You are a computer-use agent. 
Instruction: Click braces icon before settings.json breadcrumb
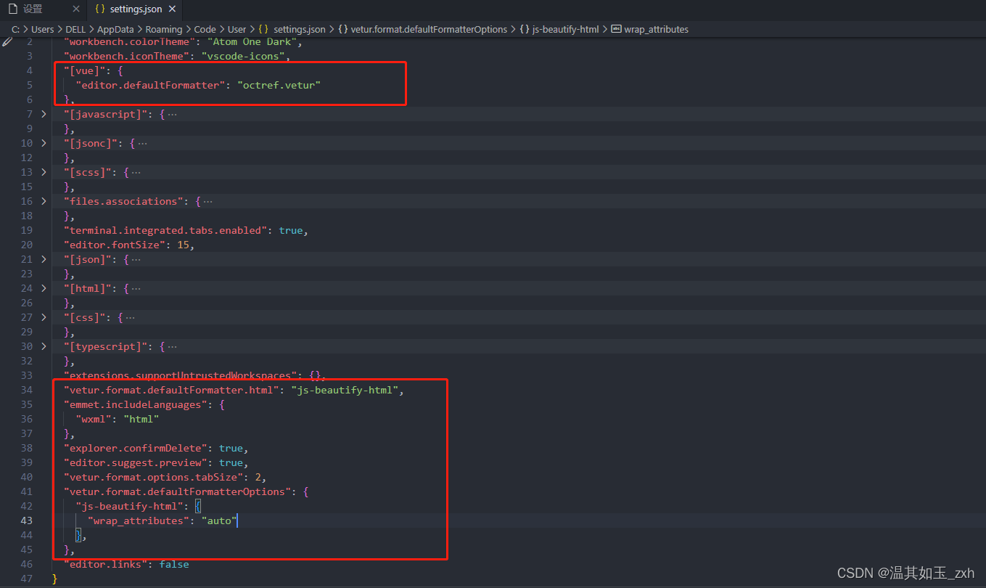pyautogui.click(x=263, y=29)
